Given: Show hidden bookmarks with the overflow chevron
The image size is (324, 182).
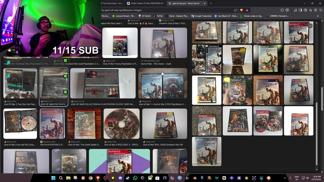Looking at the screenshot, I should [x=318, y=16].
